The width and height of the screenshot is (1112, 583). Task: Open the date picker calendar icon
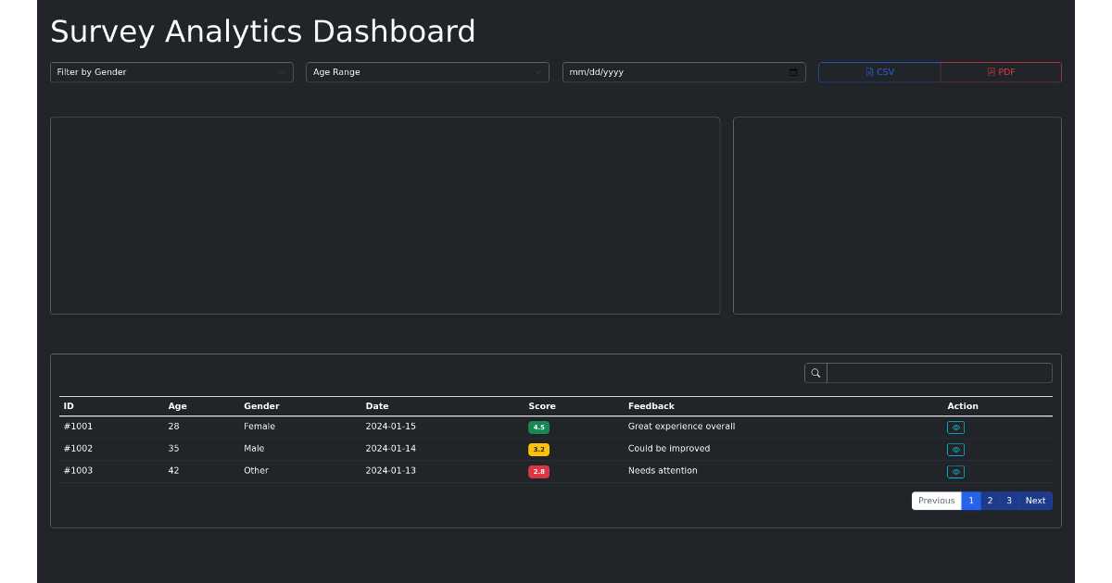coord(793,72)
